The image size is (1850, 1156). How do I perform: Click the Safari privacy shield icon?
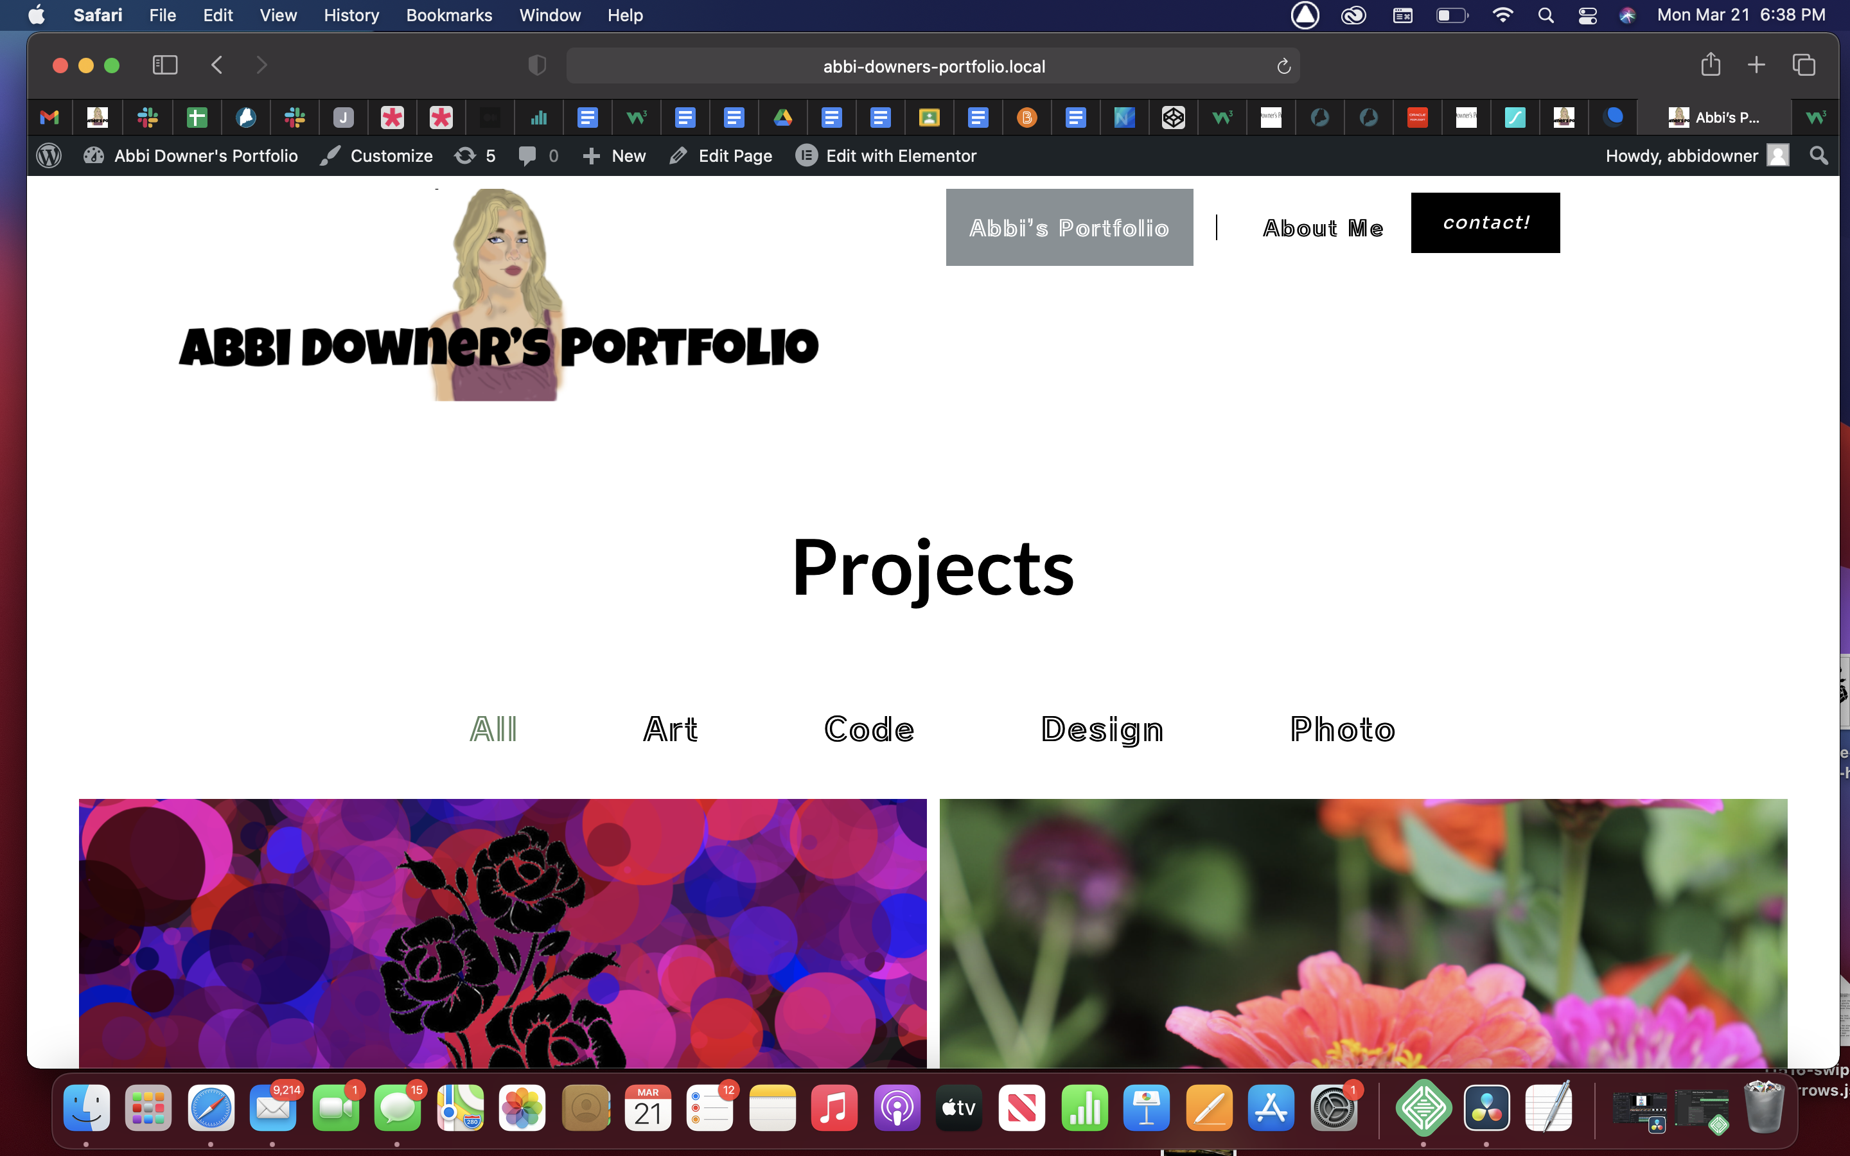536,66
